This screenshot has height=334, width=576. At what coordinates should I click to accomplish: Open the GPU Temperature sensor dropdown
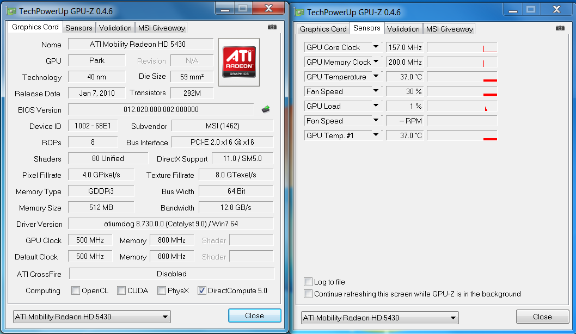[376, 77]
